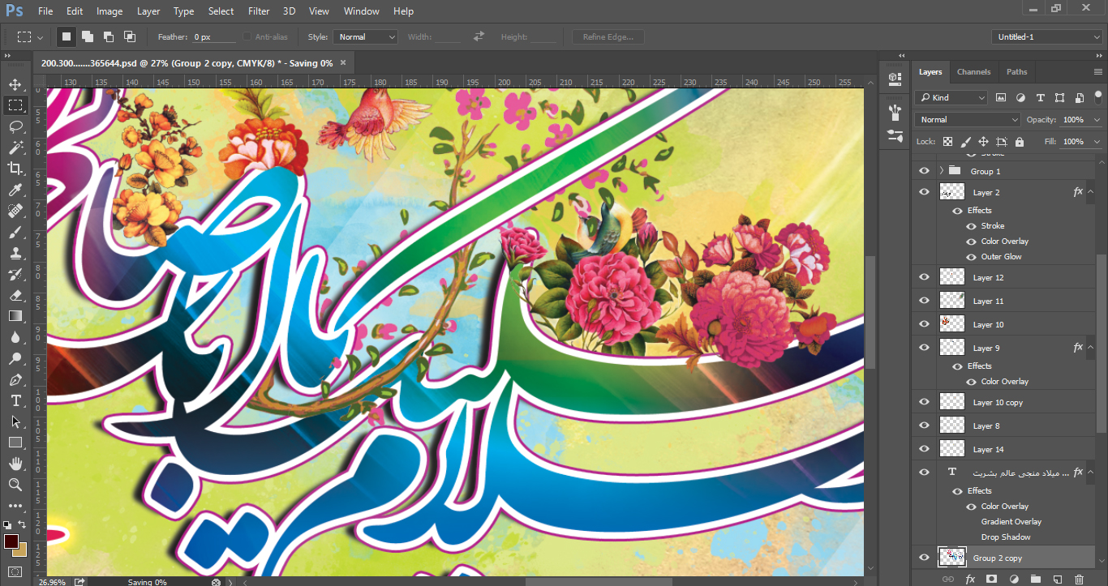Select the Path Selection tool

(x=15, y=421)
